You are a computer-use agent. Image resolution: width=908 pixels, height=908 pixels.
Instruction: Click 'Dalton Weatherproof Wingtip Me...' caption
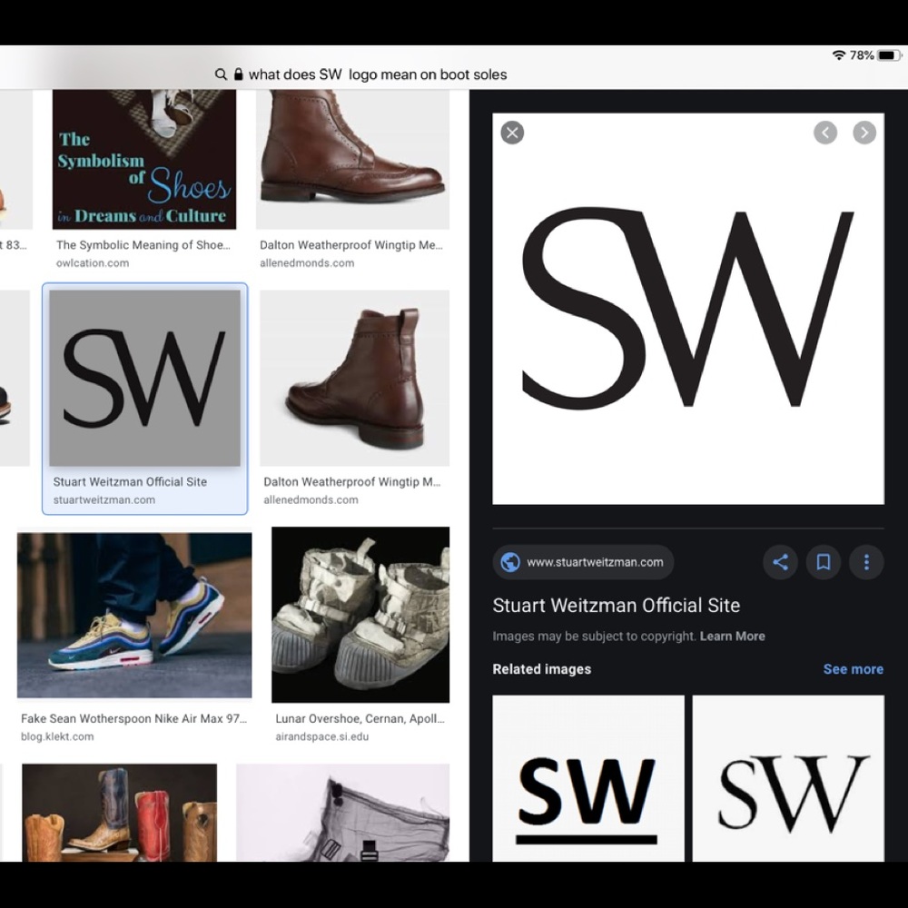[350, 245]
